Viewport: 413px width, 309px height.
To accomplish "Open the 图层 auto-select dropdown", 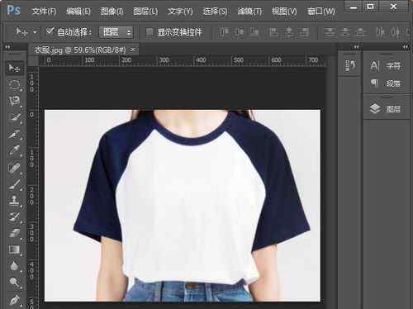I will [116, 32].
